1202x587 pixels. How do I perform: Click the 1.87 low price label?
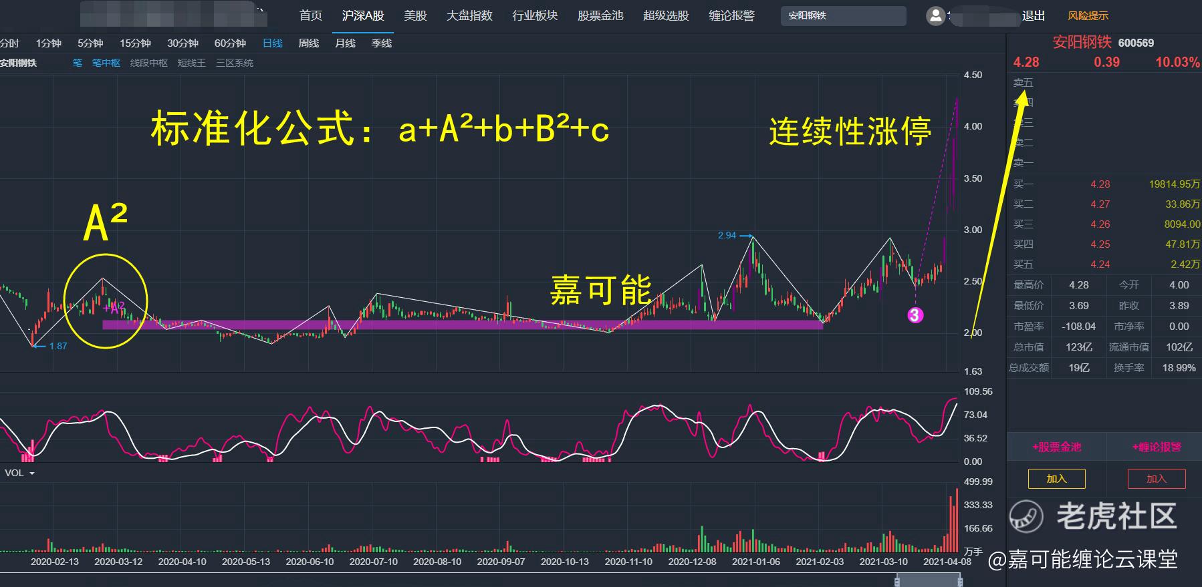click(x=58, y=346)
